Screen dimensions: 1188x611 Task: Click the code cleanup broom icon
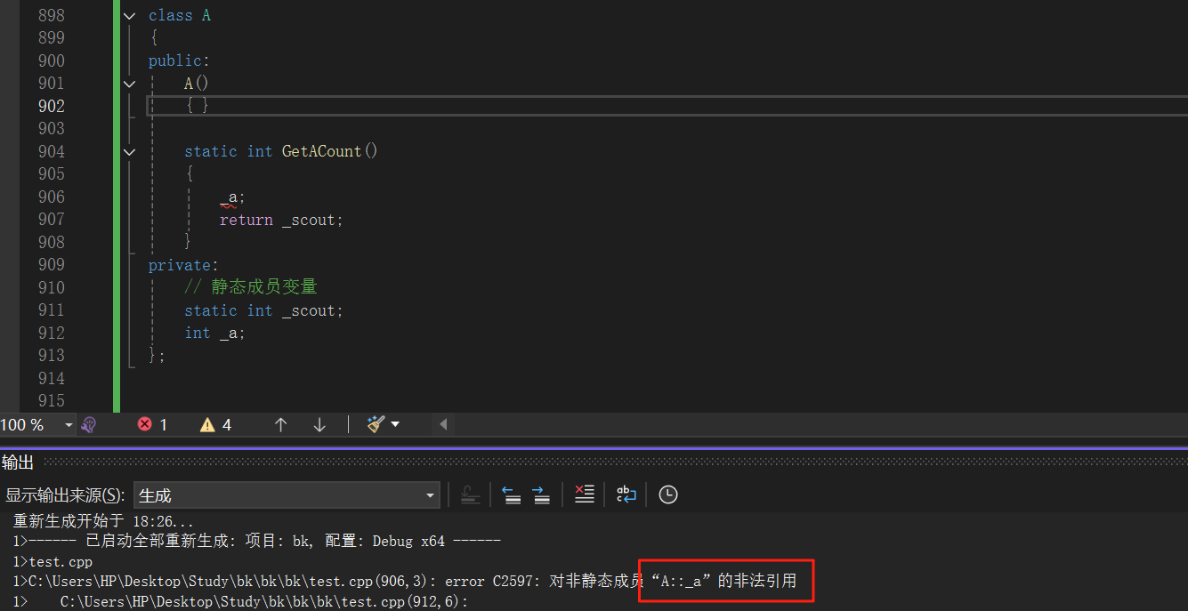376,424
